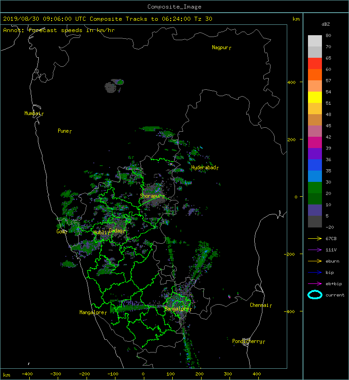
Task: Click the Hyderabad city label
Action: [x=203, y=167]
